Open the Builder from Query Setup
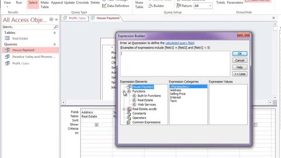Screen dimensions: 281x158 pyautogui.click(x=156, y=6)
